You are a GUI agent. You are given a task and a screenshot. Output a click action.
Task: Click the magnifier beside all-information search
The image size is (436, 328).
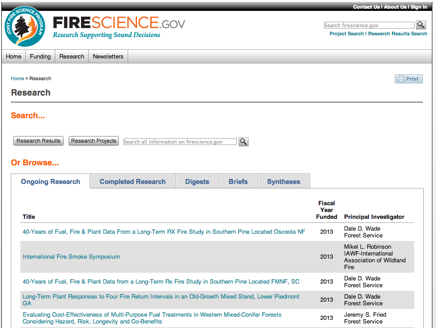(243, 142)
